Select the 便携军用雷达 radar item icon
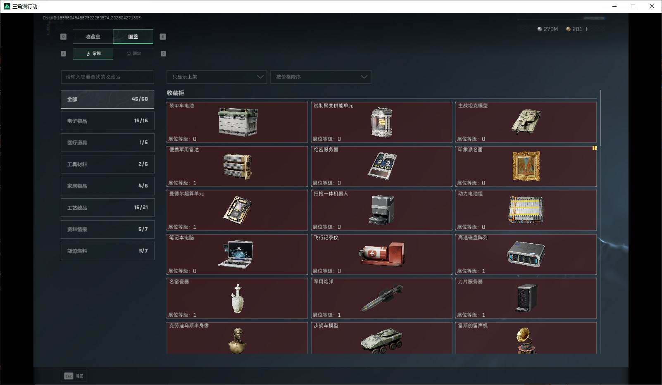 pyautogui.click(x=238, y=166)
